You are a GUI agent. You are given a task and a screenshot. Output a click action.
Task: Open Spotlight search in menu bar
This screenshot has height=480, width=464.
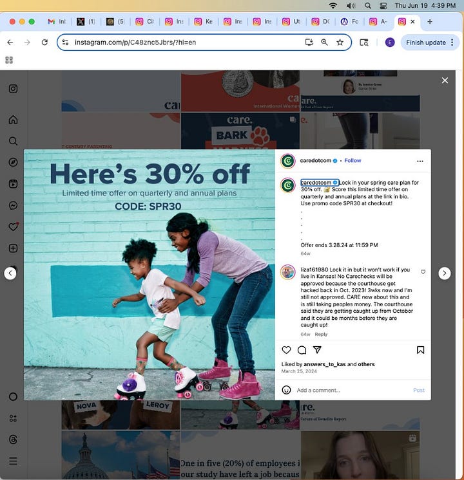click(x=368, y=6)
